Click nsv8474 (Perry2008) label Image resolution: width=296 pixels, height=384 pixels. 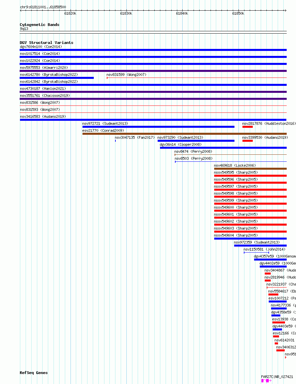tap(193, 151)
